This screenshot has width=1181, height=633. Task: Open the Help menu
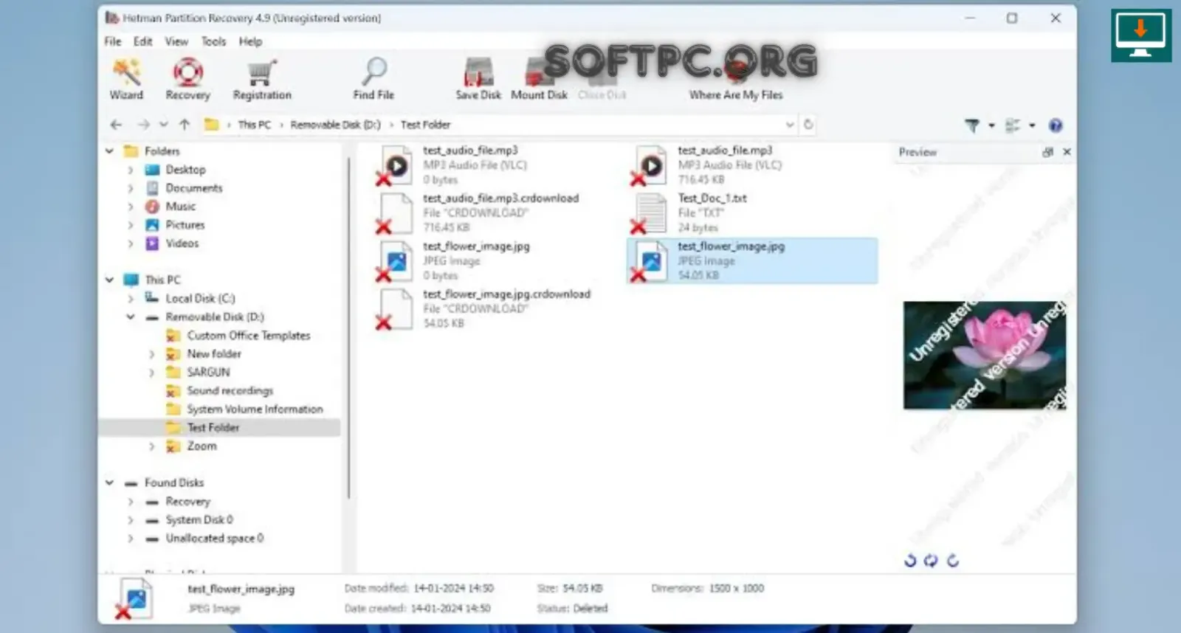pos(250,41)
